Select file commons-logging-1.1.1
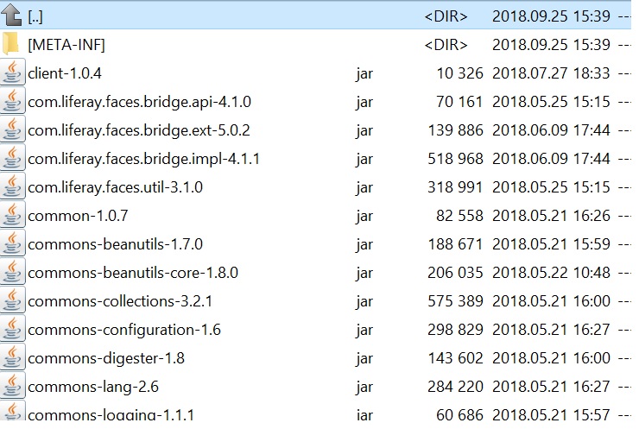The width and height of the screenshot is (639, 429). [x=111, y=414]
